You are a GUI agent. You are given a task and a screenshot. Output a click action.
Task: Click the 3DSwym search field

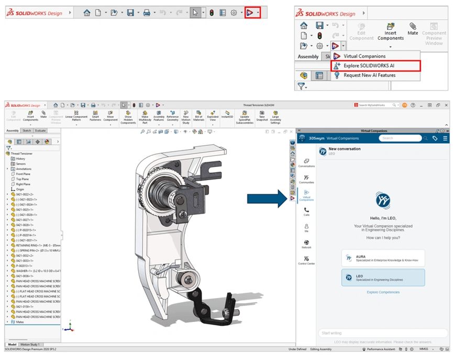[x=401, y=138]
